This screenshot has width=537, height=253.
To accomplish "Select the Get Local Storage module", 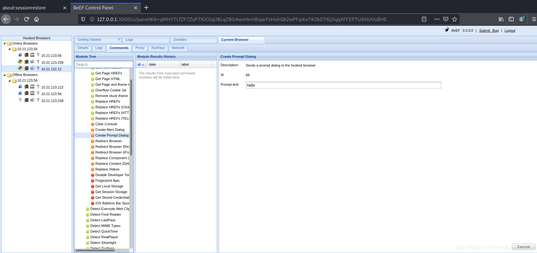I will click(109, 186).
